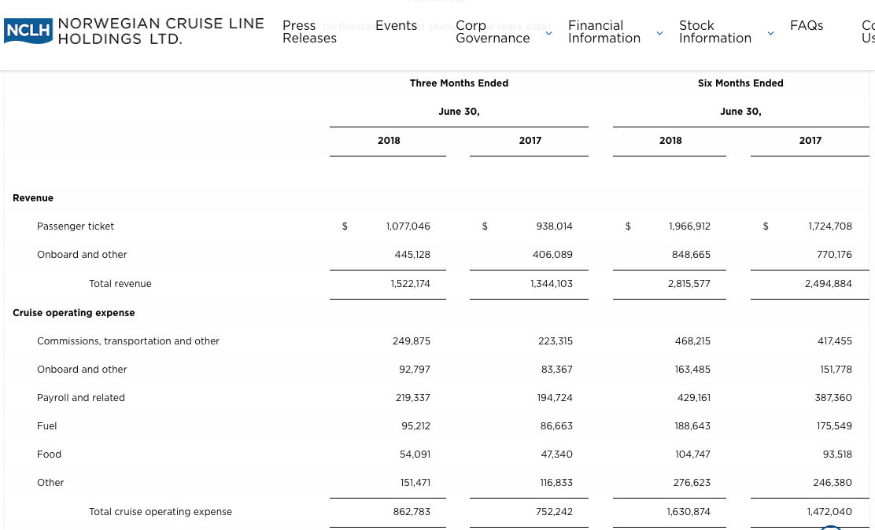This screenshot has height=530, width=875.
Task: Click the Financial Information menu label
Action: point(604,31)
